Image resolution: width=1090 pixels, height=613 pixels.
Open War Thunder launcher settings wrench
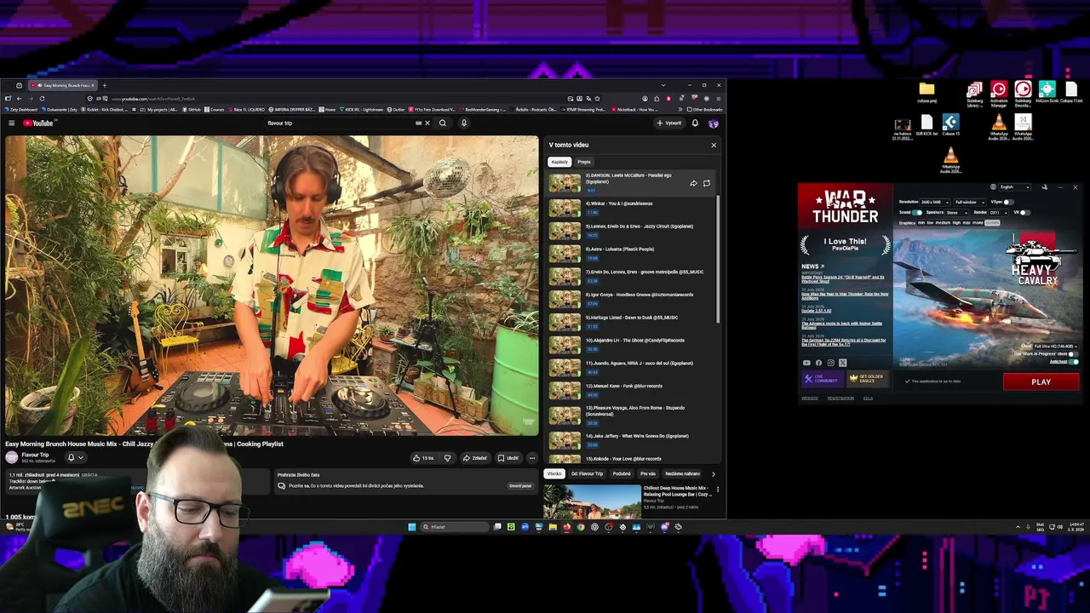(x=1045, y=187)
